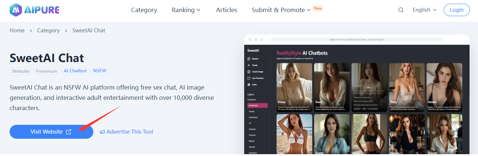Open the English language dropdown
The width and height of the screenshot is (478, 156).
click(425, 10)
